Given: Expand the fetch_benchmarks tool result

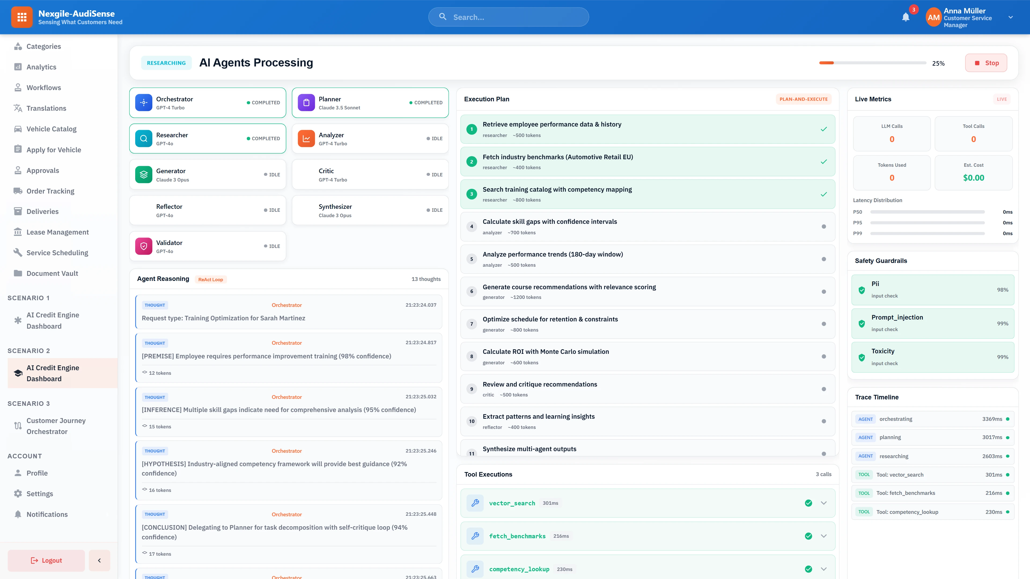Looking at the screenshot, I should tap(823, 536).
